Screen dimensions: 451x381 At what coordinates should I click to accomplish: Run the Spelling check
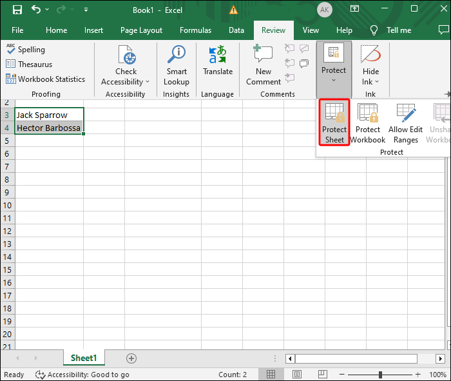pyautogui.click(x=26, y=50)
